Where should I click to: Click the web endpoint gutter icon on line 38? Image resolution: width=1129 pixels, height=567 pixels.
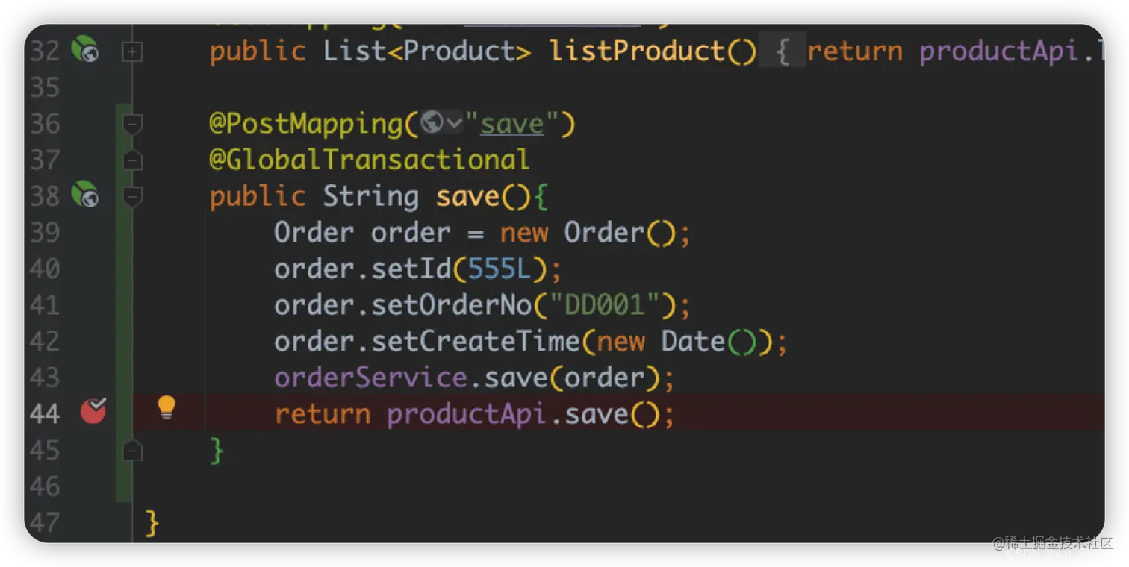point(85,195)
